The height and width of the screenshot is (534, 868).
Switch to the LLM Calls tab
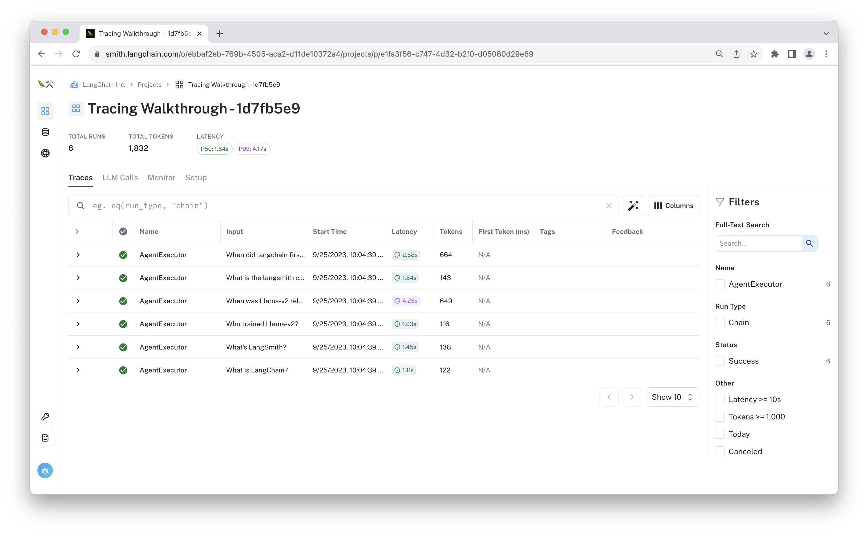(120, 178)
